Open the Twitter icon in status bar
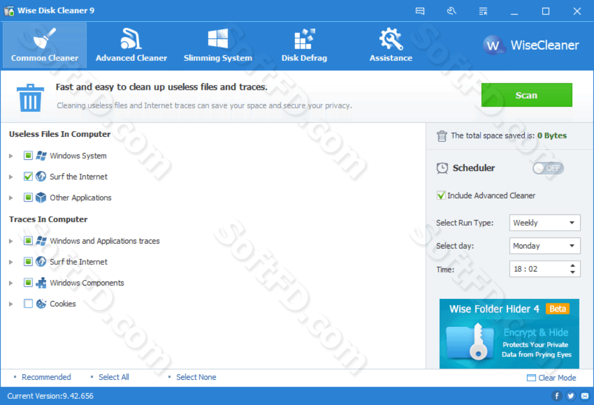 (571, 396)
